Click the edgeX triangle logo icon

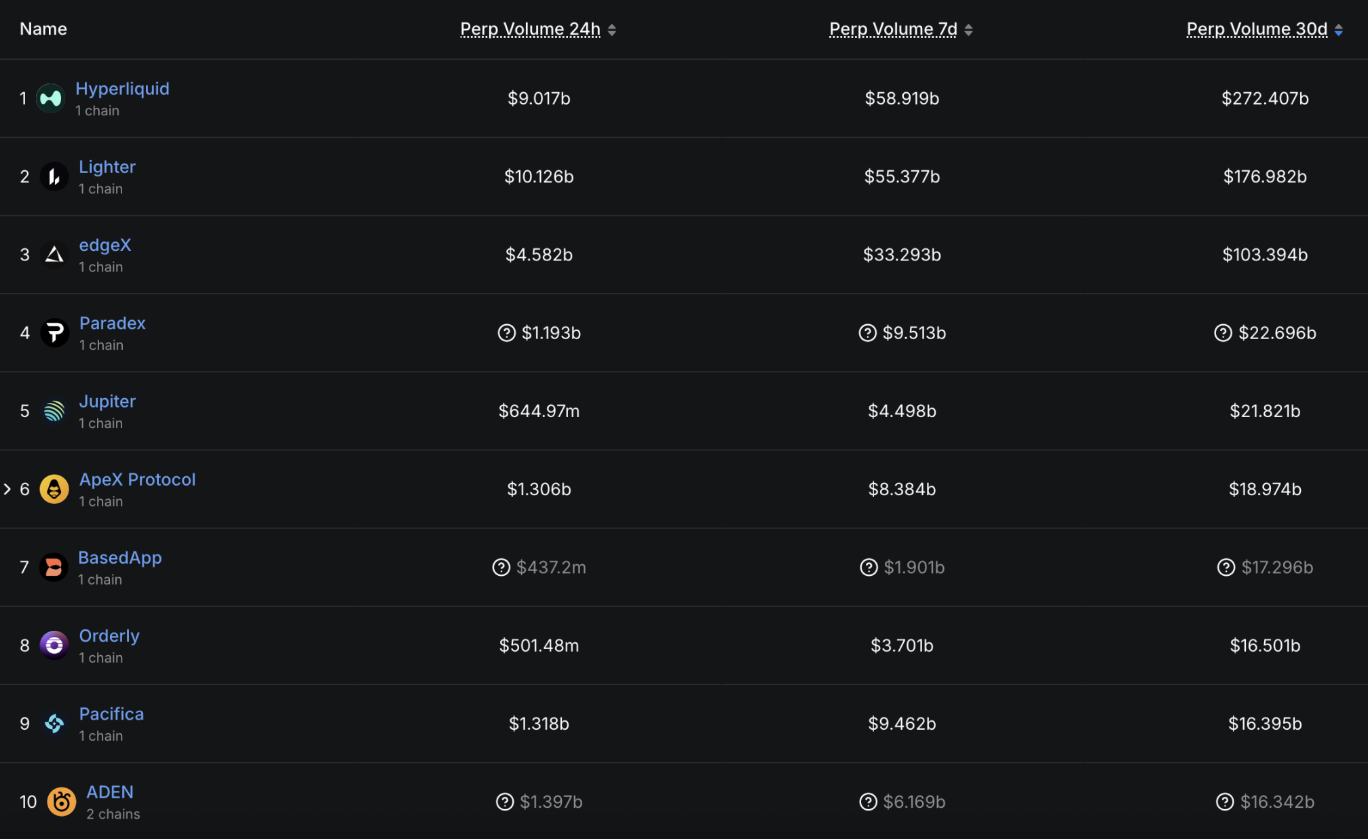point(54,255)
